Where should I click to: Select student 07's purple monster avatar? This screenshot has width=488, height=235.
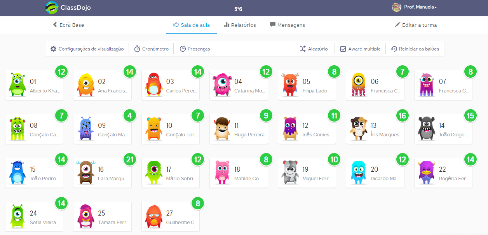(426, 85)
